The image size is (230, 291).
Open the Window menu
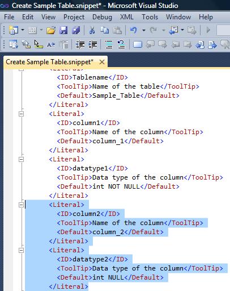[178, 17]
